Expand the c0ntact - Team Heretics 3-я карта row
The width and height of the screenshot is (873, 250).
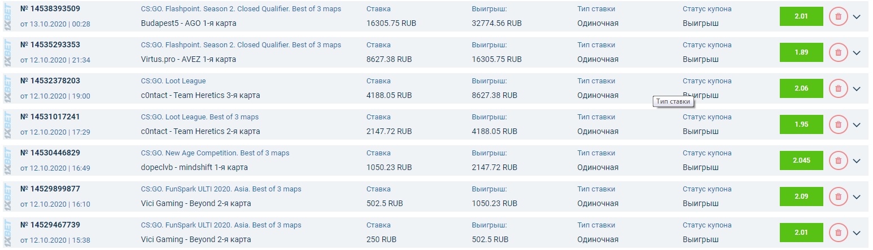pyautogui.click(x=857, y=88)
